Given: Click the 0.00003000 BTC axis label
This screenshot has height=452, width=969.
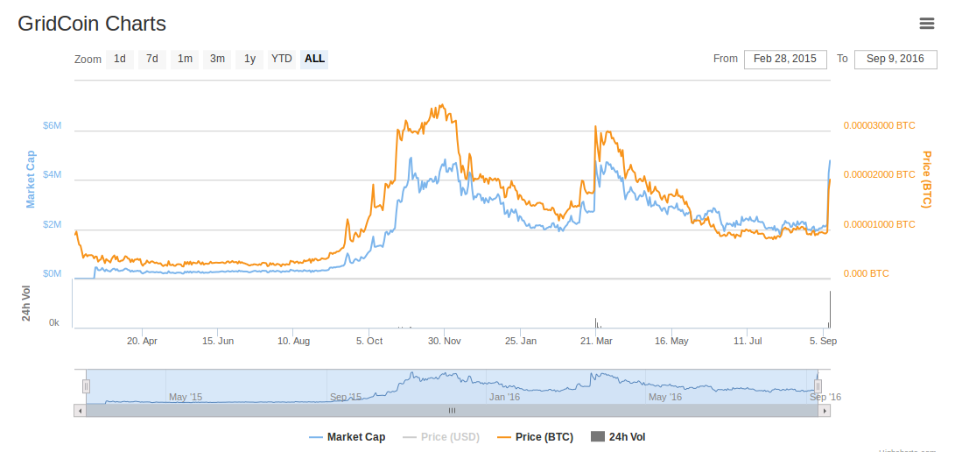Looking at the screenshot, I should pos(880,125).
